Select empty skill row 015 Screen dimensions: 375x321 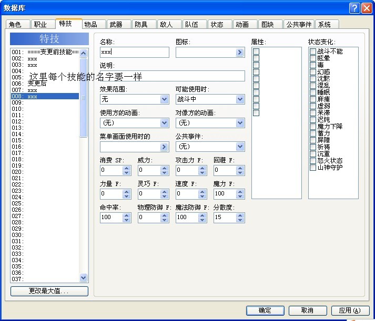click(x=45, y=140)
